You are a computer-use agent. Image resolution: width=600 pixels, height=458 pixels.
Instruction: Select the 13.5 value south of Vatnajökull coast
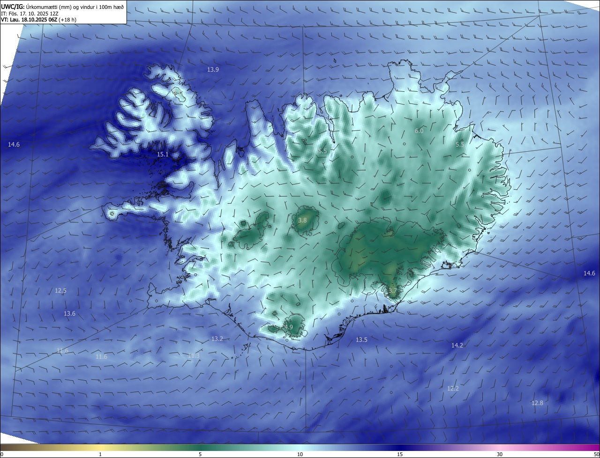click(361, 340)
